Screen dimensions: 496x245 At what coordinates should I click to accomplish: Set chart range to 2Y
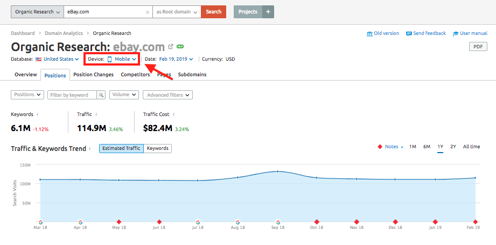pos(453,147)
